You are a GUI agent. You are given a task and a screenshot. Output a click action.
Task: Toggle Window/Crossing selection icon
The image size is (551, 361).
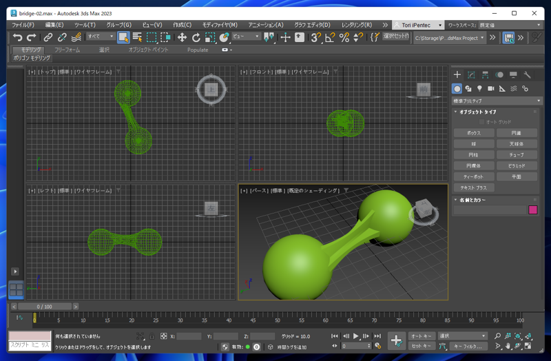[165, 37]
